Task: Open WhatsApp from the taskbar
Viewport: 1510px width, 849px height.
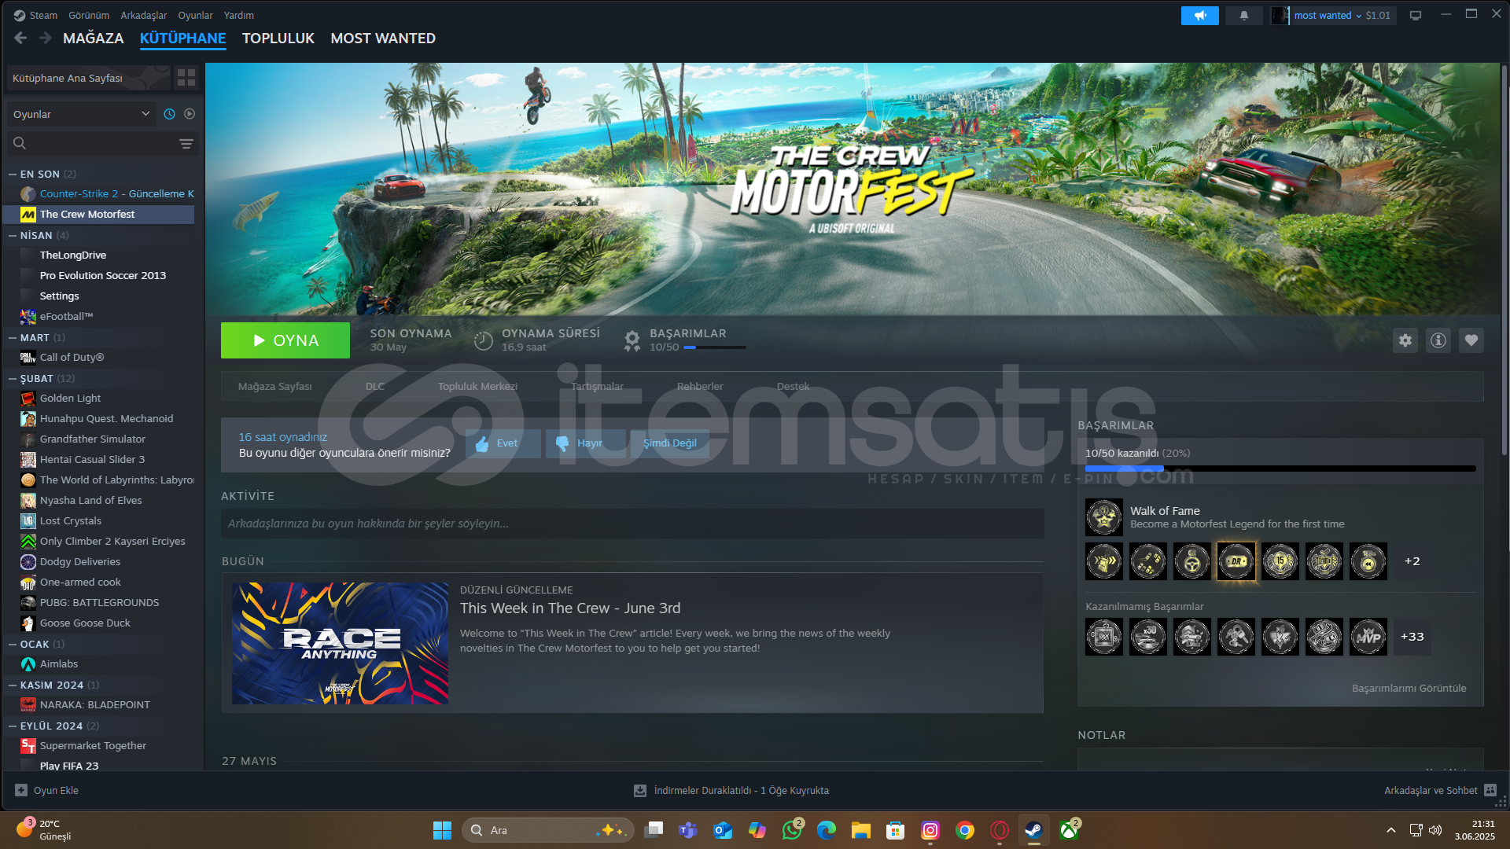Action: 792,830
